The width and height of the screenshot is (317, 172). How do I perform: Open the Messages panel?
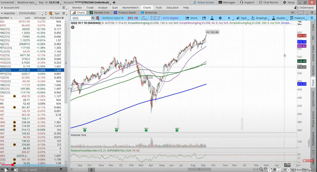(227, 2)
